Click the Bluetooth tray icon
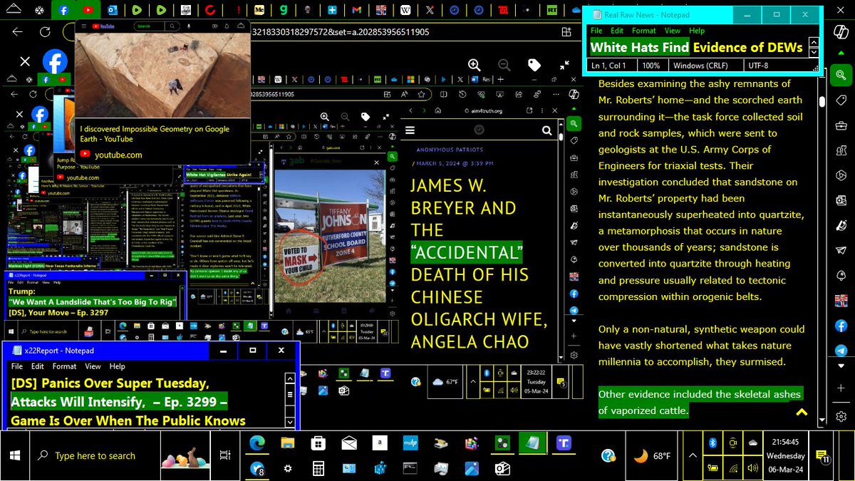This screenshot has width=855, height=481. pos(712,443)
